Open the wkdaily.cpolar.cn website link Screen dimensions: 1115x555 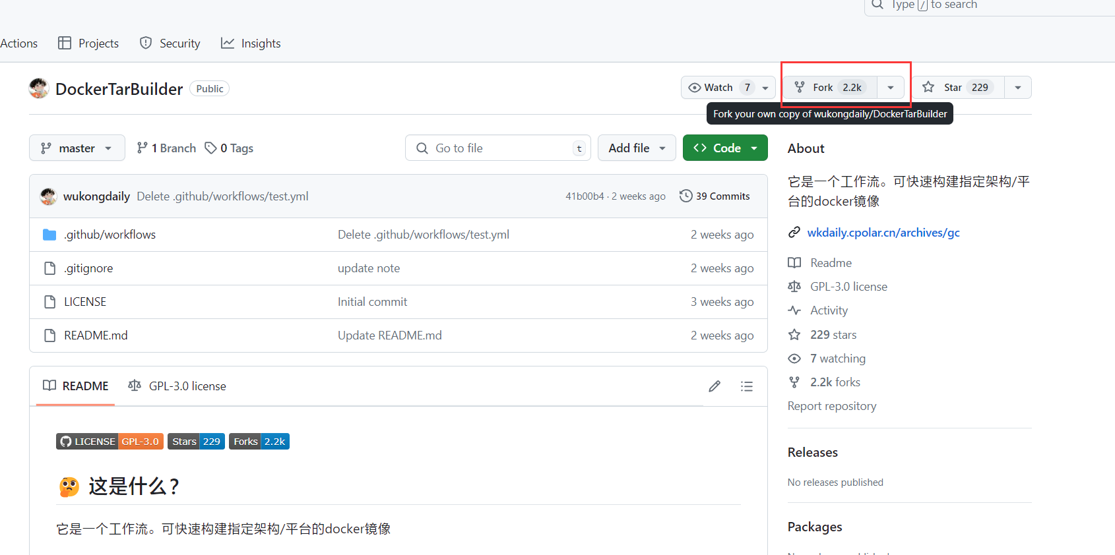(883, 233)
